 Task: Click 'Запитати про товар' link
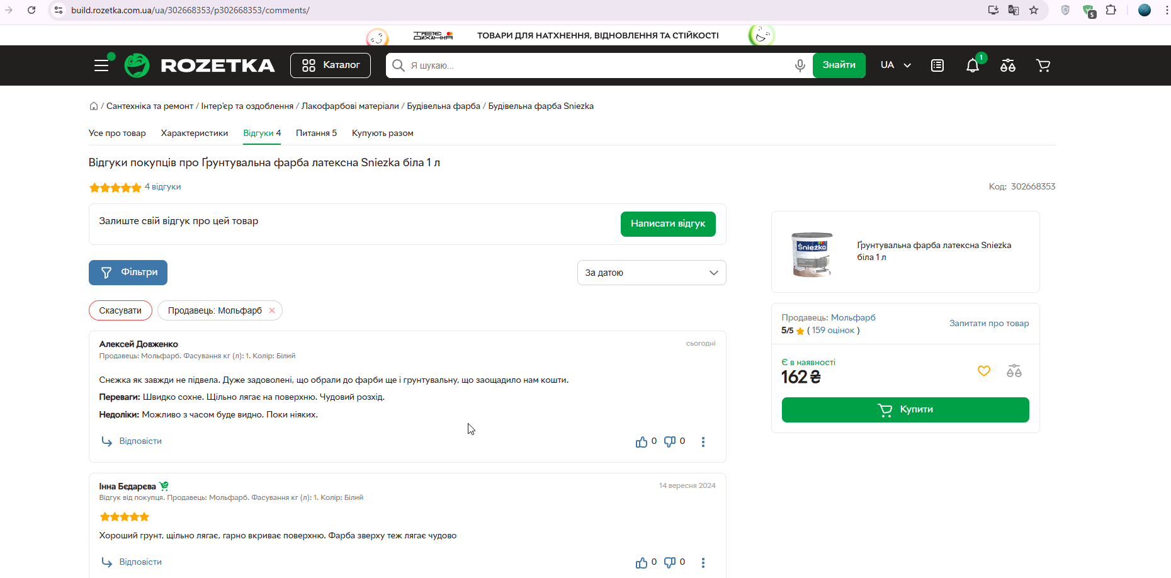coord(989,323)
